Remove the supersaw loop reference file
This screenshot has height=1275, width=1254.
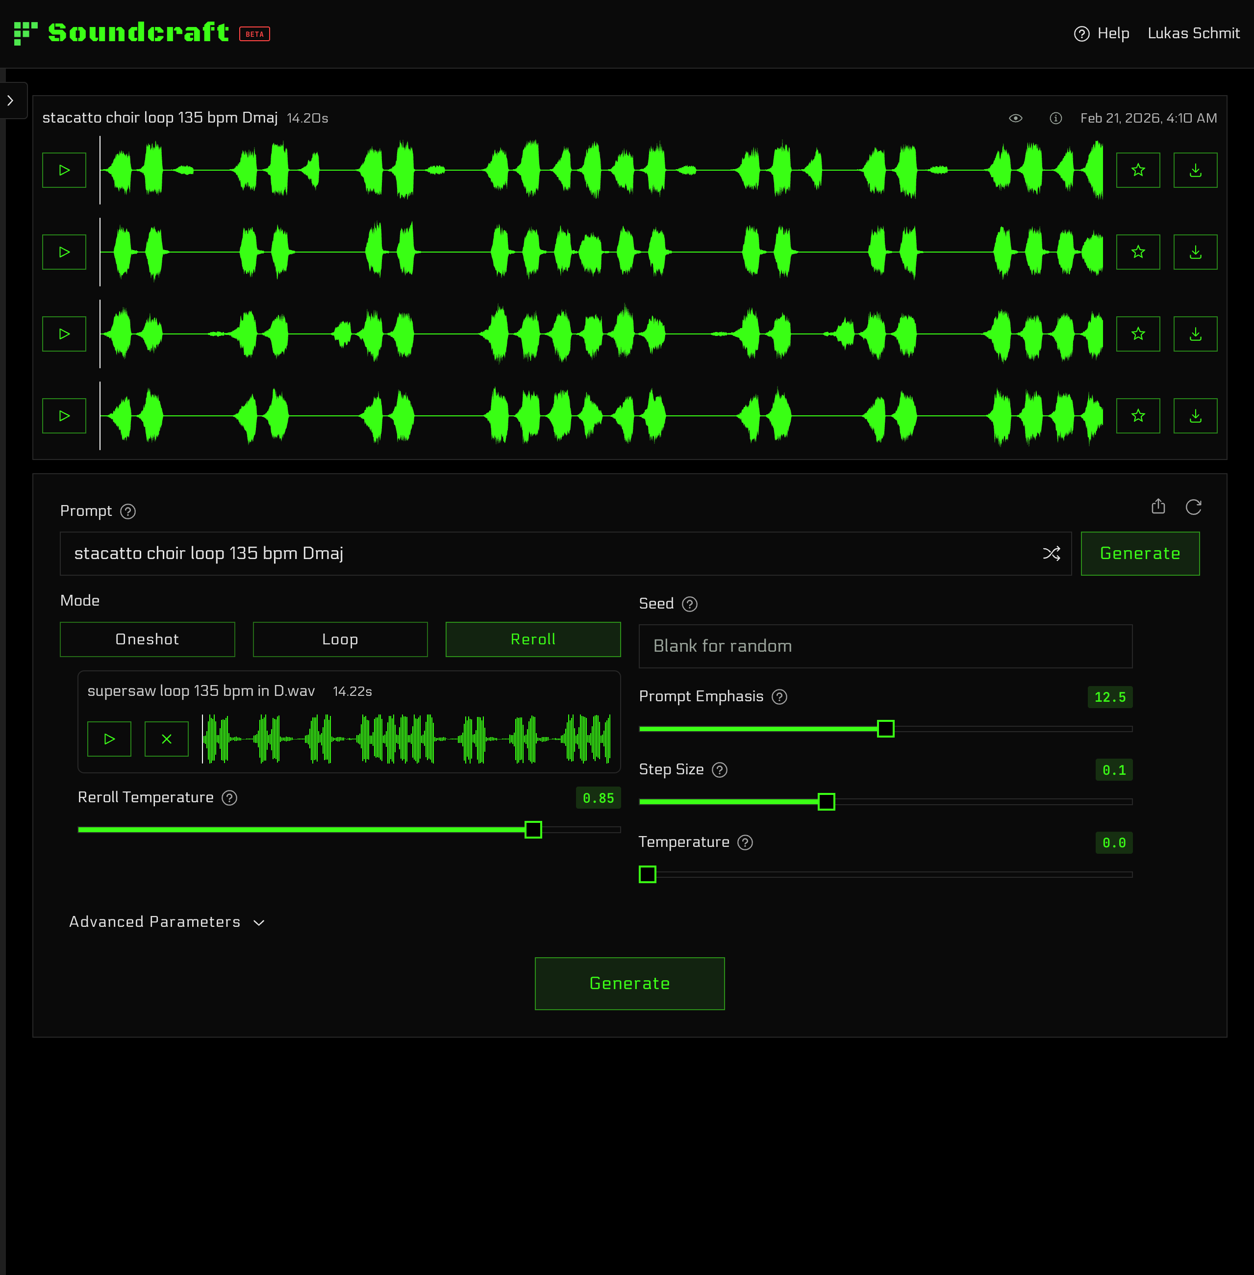[167, 739]
